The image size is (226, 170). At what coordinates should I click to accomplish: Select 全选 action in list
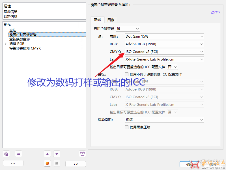point(13,30)
